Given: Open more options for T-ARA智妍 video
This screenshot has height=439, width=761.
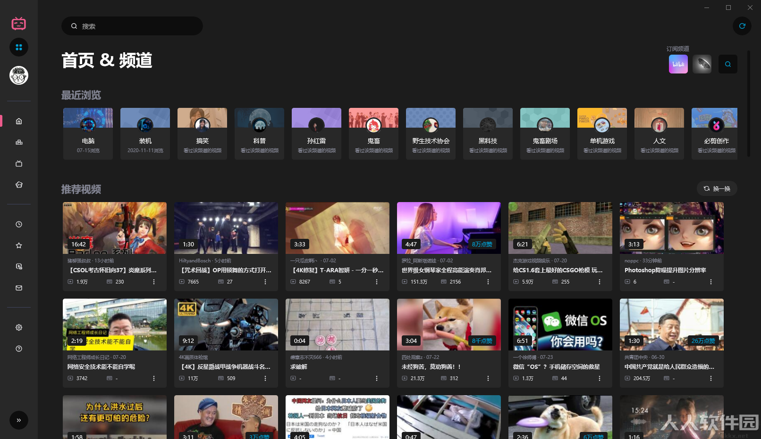Looking at the screenshot, I should pyautogui.click(x=377, y=282).
